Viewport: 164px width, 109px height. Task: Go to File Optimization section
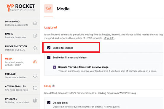(21, 48)
